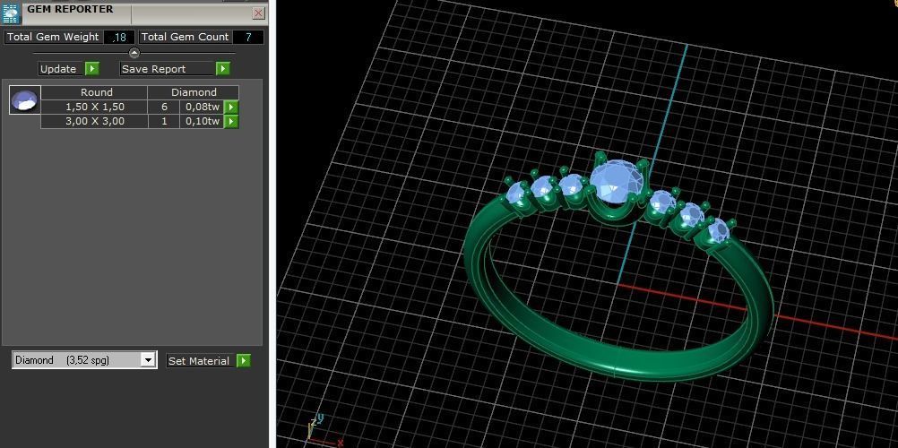Screen dimensions: 898x448
Task: Click the green arrow next to Save Report
Action: pyautogui.click(x=223, y=69)
